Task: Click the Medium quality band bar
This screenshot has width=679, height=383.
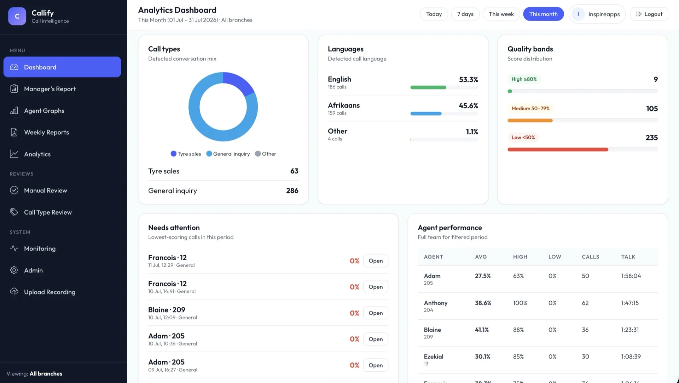Action: coord(582,121)
